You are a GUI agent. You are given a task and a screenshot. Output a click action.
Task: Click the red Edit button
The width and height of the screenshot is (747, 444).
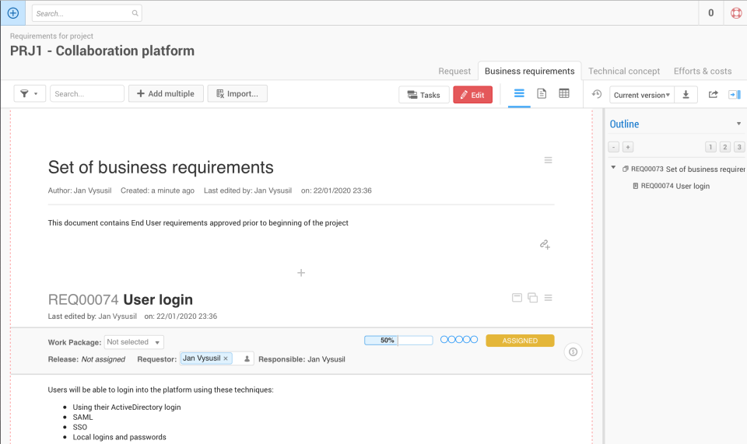point(472,95)
